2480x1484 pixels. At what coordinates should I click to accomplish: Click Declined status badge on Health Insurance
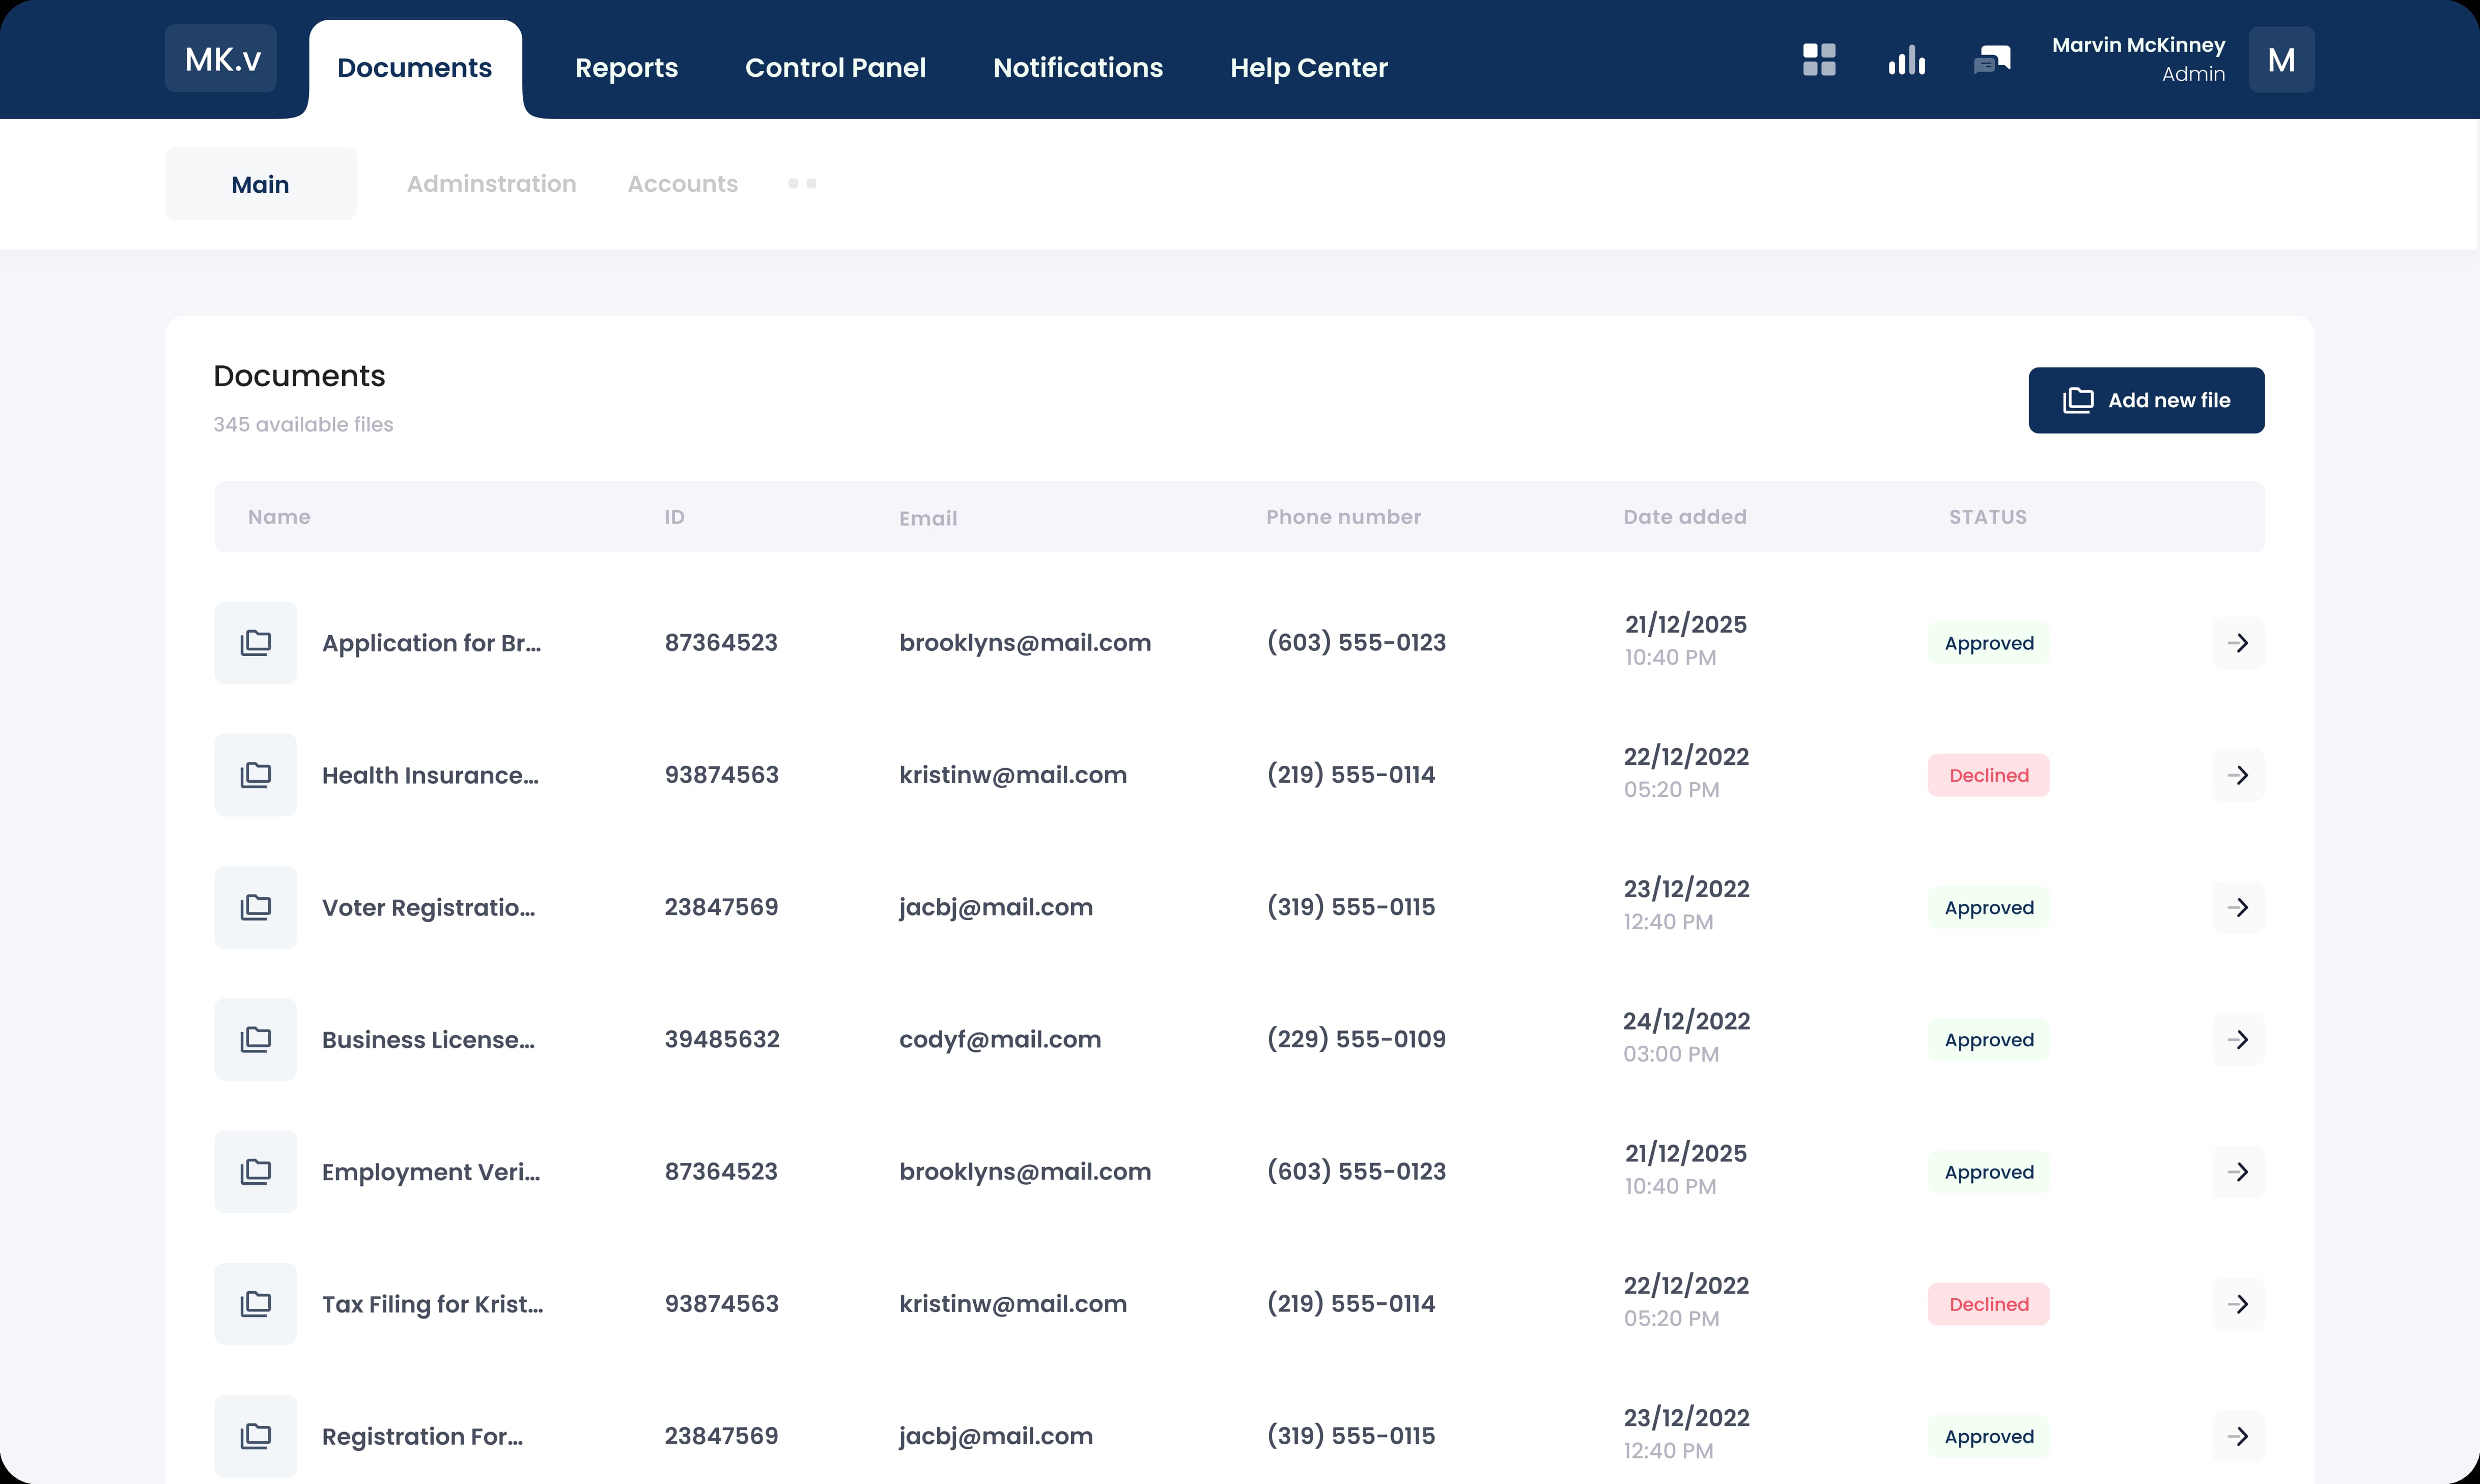tap(1988, 775)
